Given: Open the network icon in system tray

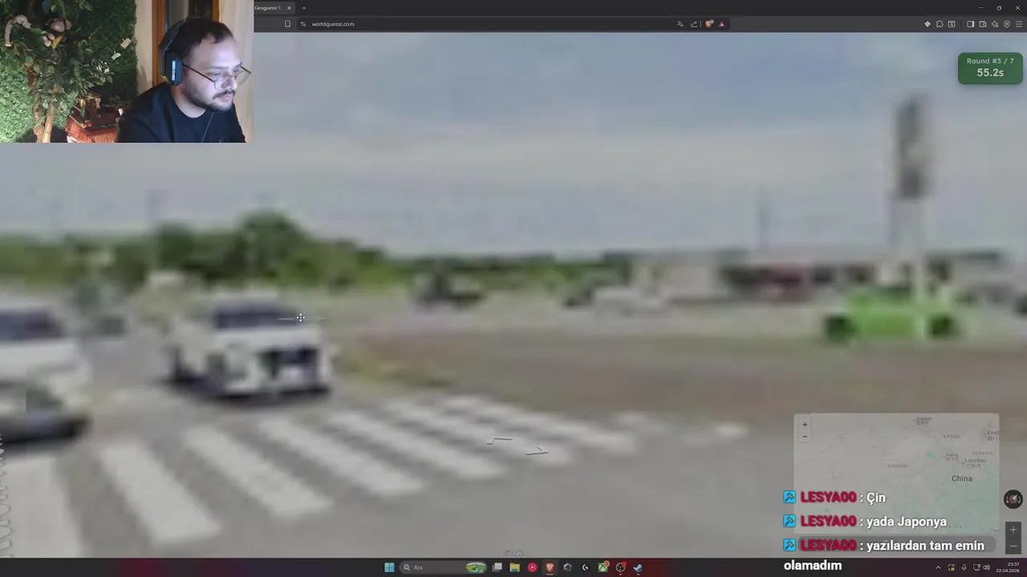Looking at the screenshot, I should [975, 567].
